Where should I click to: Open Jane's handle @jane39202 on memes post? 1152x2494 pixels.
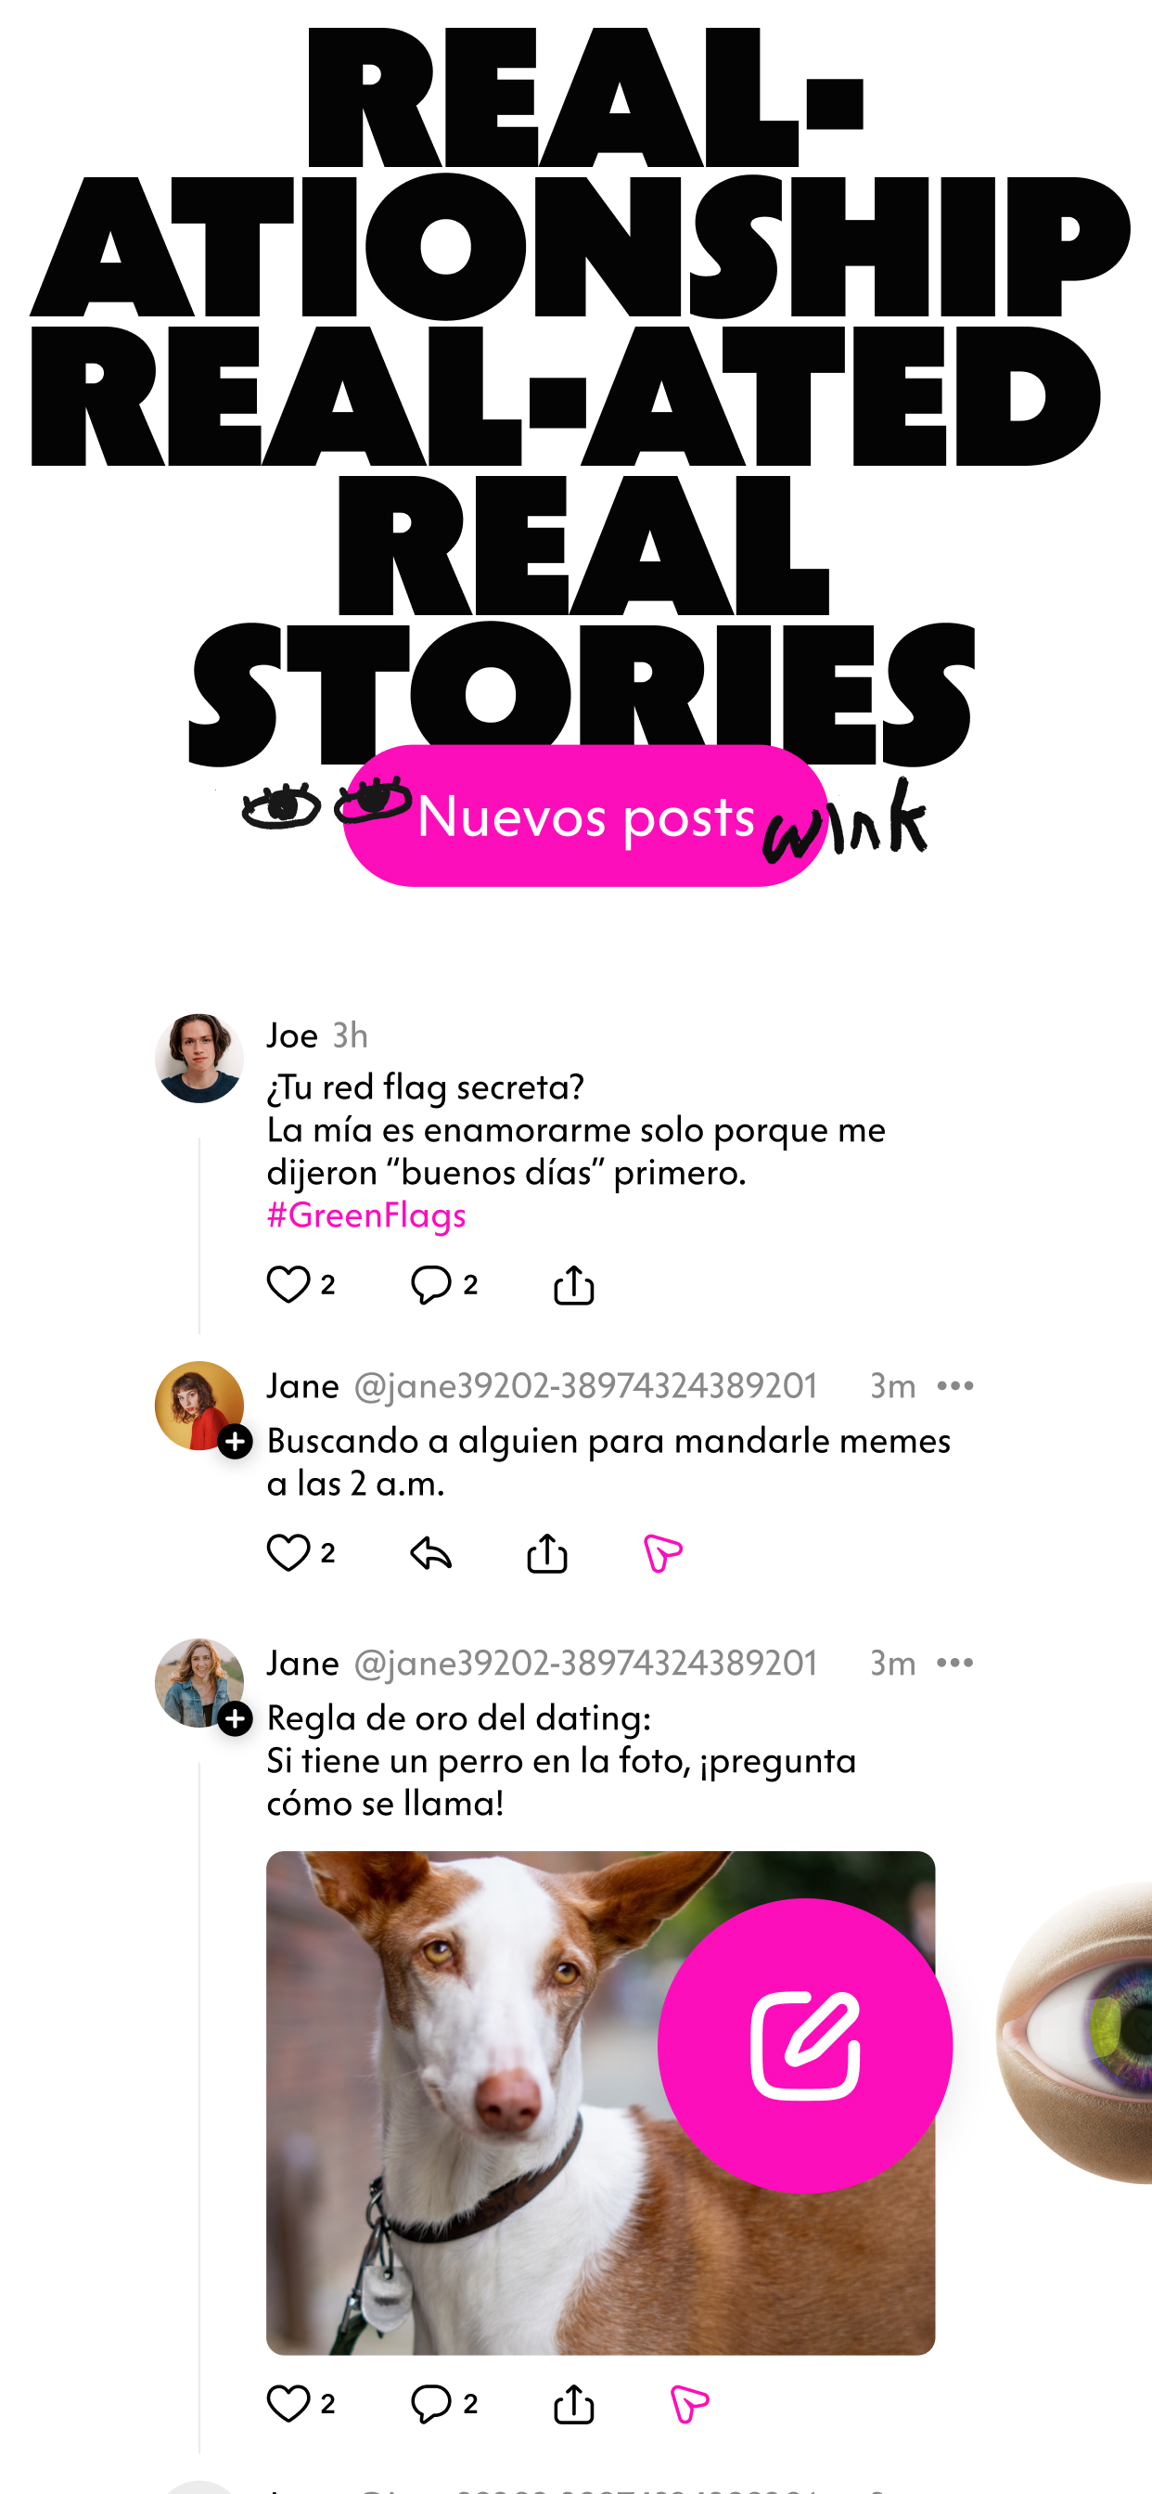585,1386
